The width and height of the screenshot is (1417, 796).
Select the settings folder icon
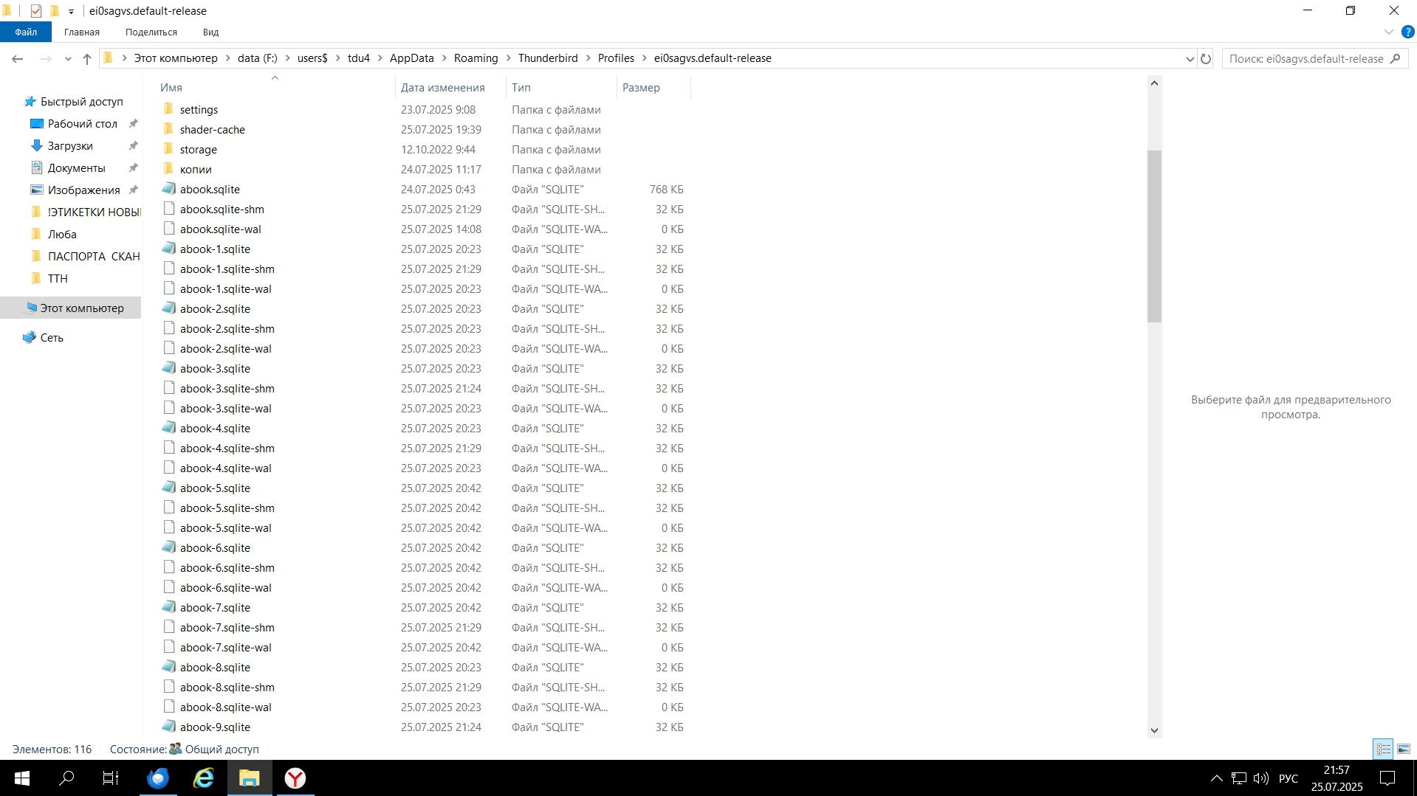point(169,109)
